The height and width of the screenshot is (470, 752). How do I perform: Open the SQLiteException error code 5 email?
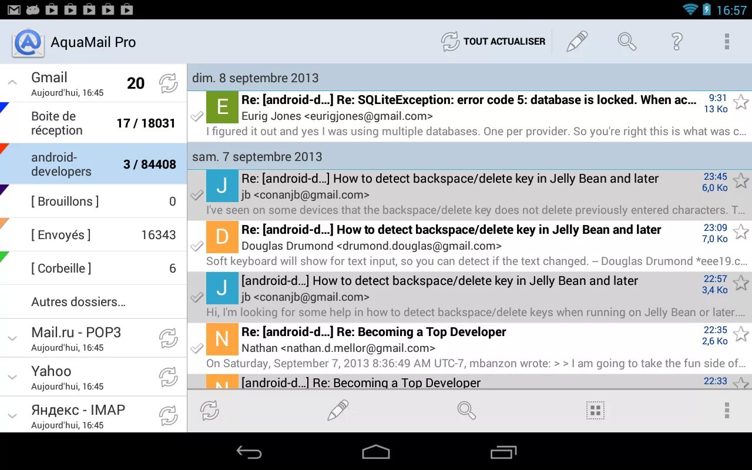[x=469, y=116]
